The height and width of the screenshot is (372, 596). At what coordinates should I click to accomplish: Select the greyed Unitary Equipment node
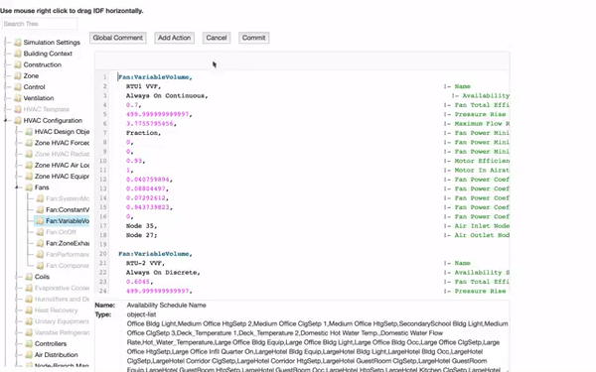[62, 321]
